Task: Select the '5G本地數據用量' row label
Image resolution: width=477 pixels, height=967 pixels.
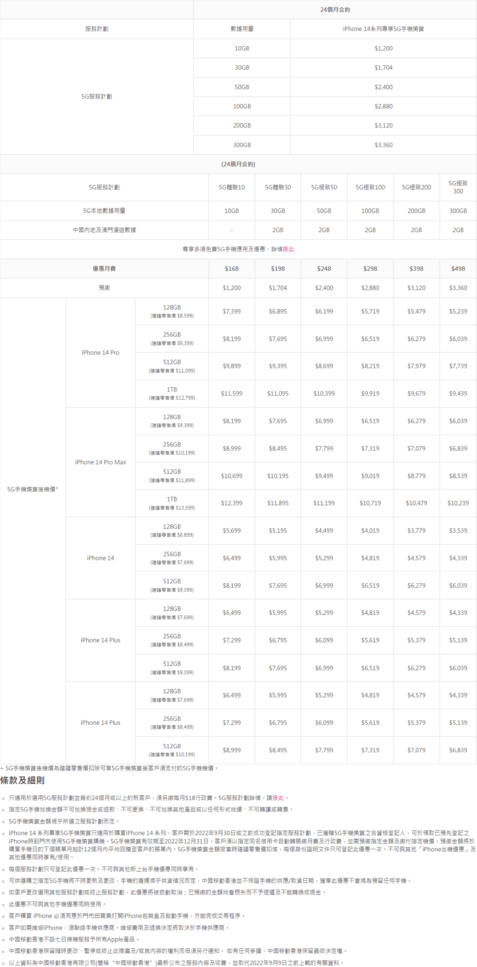Action: click(x=104, y=211)
